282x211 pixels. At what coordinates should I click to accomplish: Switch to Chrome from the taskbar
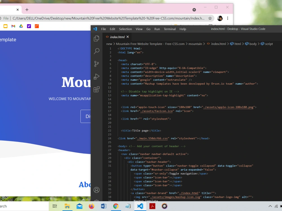(116, 206)
